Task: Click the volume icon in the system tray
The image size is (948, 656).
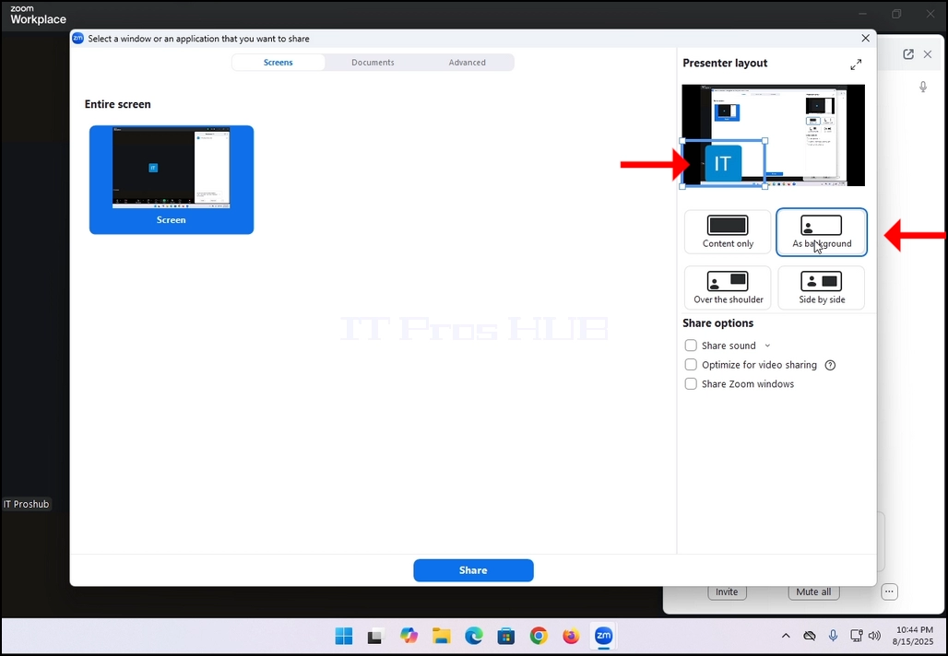Action: (x=874, y=636)
